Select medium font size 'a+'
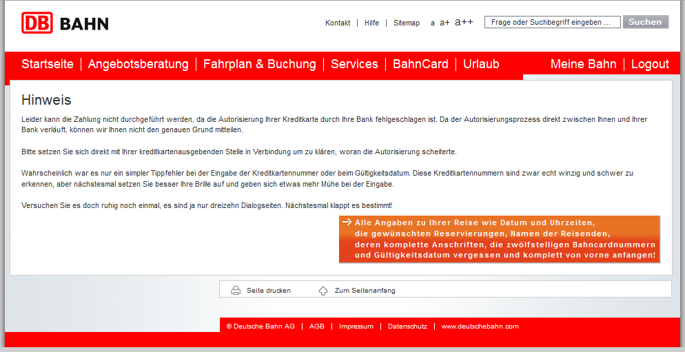This screenshot has width=685, height=352. 444,23
